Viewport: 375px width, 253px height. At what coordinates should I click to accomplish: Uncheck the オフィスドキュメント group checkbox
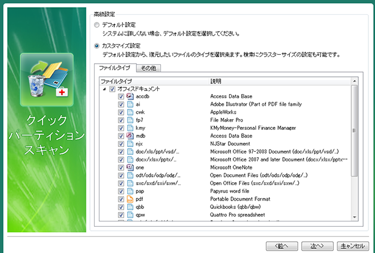[x=112, y=89]
